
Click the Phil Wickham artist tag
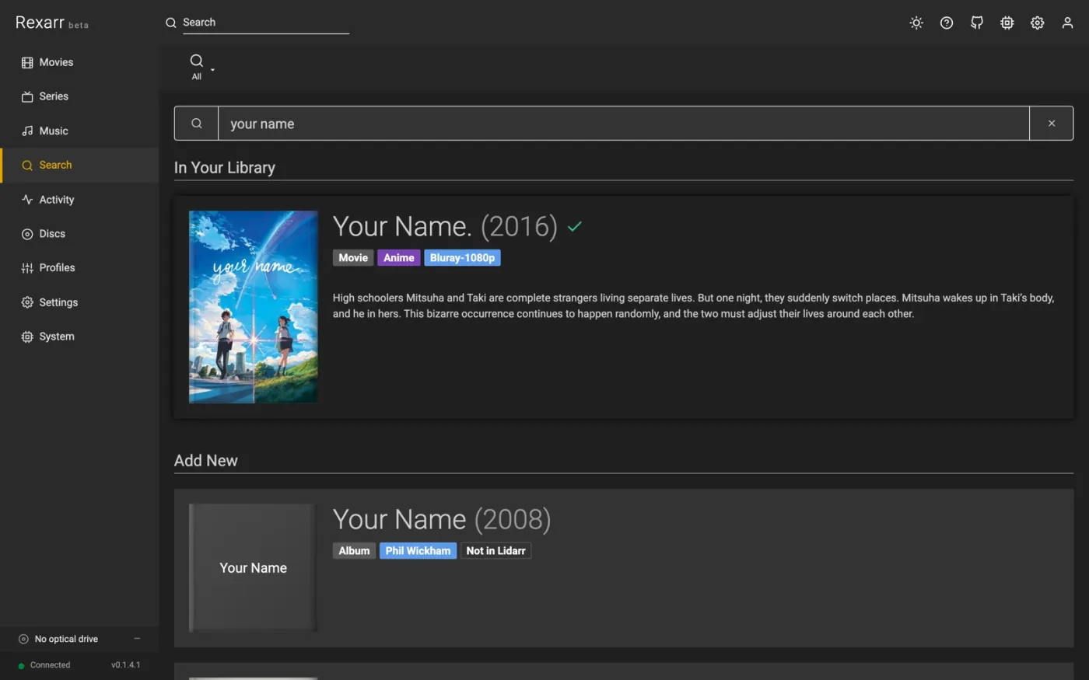coord(418,551)
